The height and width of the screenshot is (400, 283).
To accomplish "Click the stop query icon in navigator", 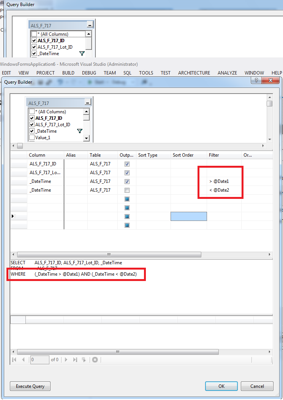I will pos(95,360).
